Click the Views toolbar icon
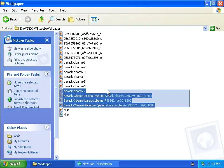Image resolution: width=224 pixels, height=168 pixels. (x=94, y=19)
